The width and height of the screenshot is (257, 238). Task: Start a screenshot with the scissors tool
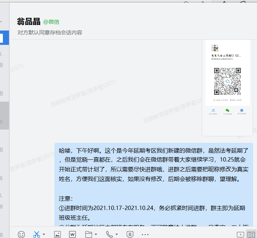point(37,234)
